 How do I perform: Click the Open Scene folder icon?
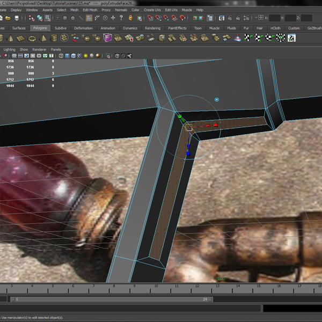coord(8,18)
